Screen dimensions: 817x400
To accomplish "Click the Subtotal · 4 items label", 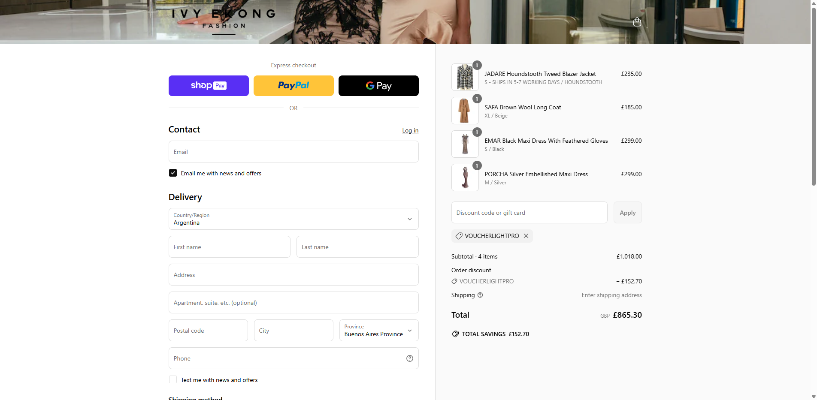I will tap(474, 256).
